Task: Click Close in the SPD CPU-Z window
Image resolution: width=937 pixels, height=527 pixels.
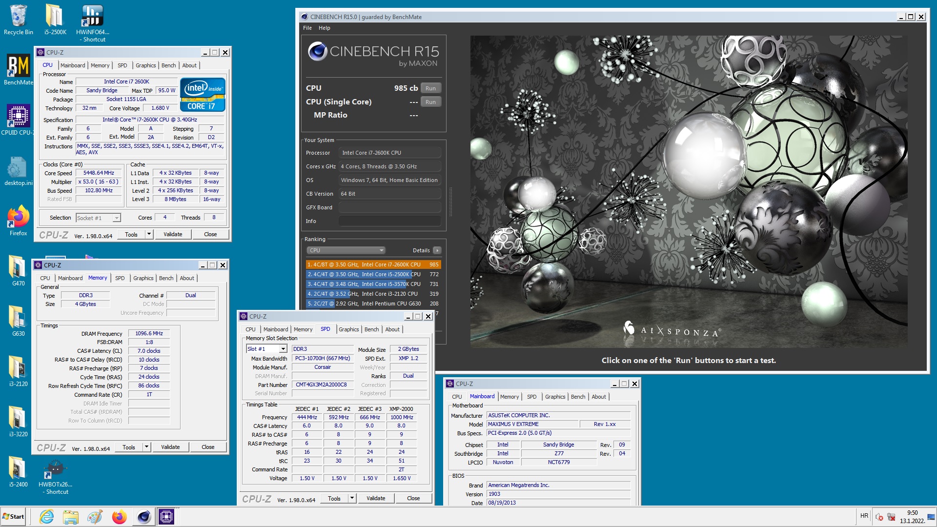Action: click(413, 499)
